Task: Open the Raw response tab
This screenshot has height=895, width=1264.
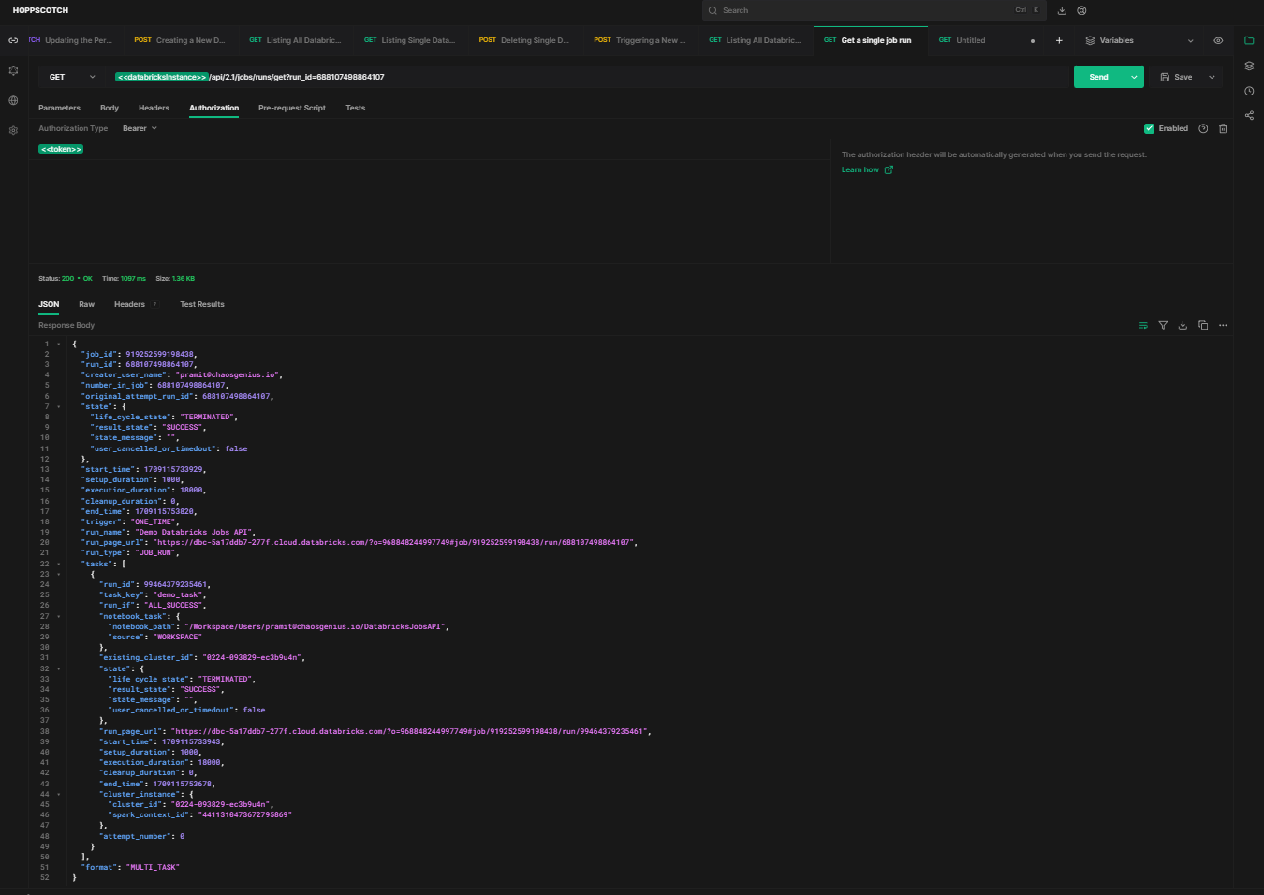Action: coord(86,304)
